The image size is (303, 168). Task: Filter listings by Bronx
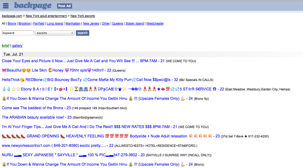[12, 23]
